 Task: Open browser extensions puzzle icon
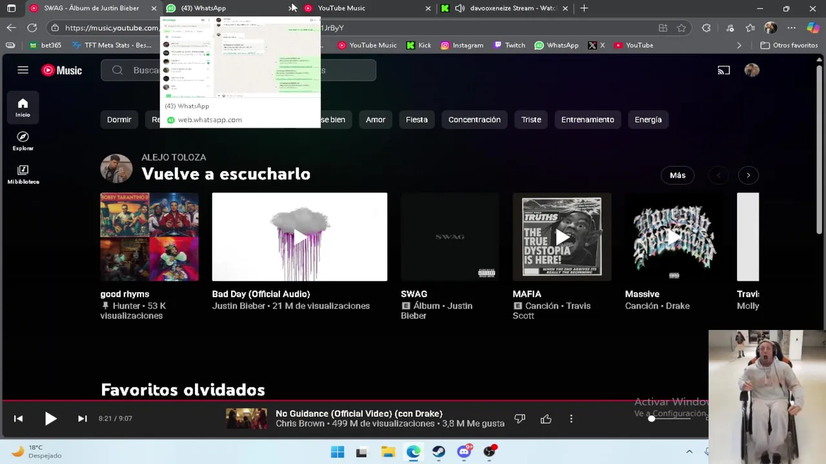click(706, 28)
